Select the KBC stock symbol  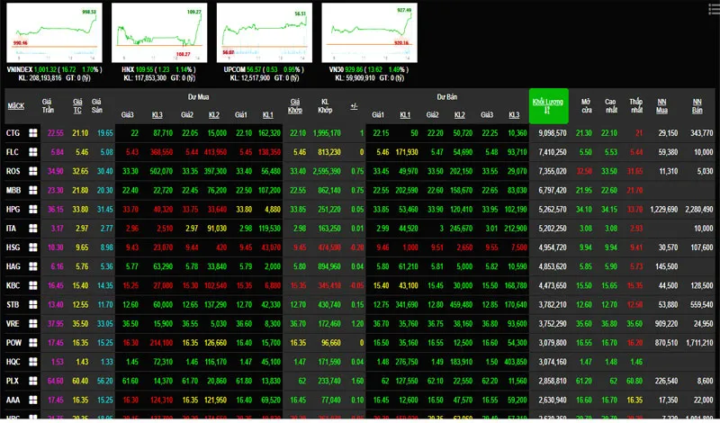(x=13, y=285)
